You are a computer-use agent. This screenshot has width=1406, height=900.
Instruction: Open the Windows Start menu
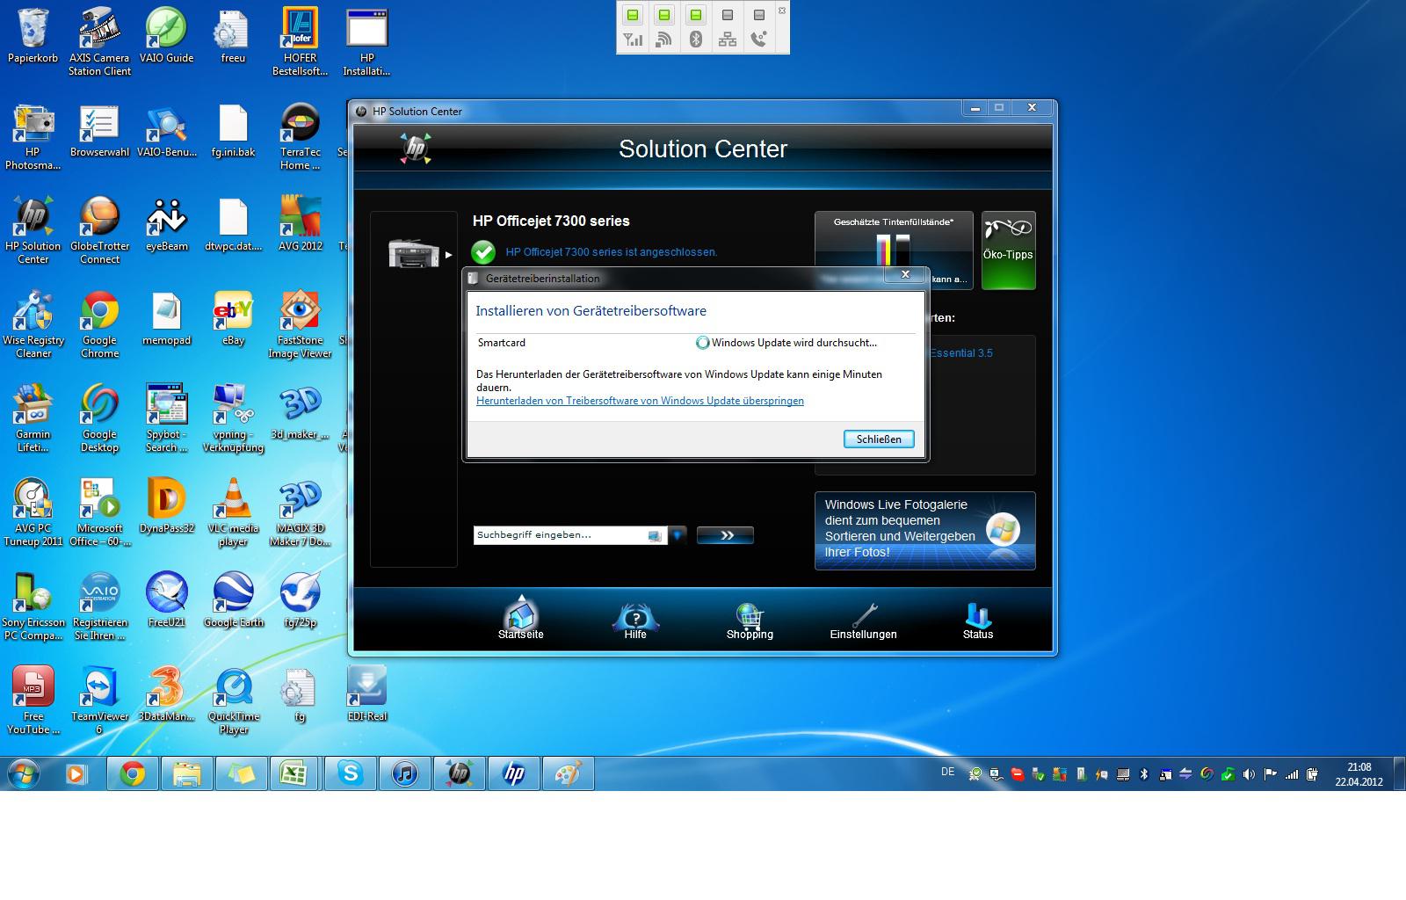[24, 774]
